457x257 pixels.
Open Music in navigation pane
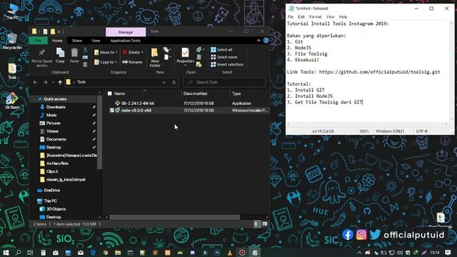[51, 115]
